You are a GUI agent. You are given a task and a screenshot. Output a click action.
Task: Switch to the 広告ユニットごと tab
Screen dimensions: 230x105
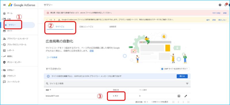[x=87, y=27]
